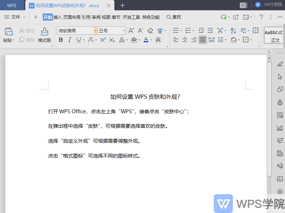This screenshot has height=213, width=285.
Task: Click the vertical scrollbar thumb
Action: point(269,119)
